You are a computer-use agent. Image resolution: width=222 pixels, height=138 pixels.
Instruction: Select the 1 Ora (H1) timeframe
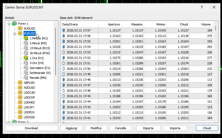(x=37, y=58)
